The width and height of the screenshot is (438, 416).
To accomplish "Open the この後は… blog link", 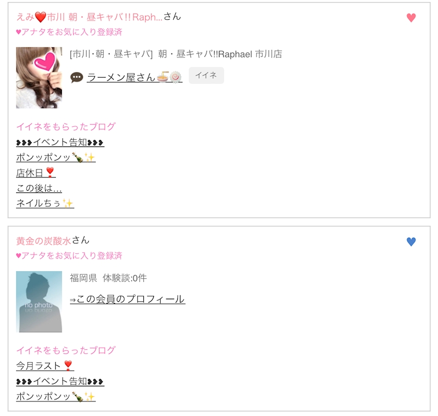I will [x=39, y=188].
